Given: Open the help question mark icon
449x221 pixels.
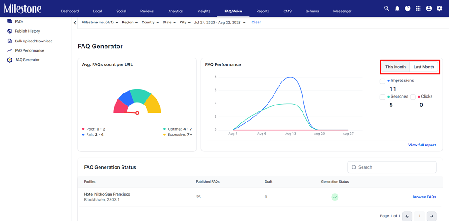Looking at the screenshot, I should click(408, 9).
